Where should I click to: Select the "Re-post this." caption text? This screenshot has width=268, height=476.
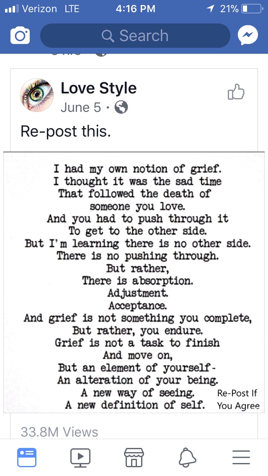pos(66,131)
